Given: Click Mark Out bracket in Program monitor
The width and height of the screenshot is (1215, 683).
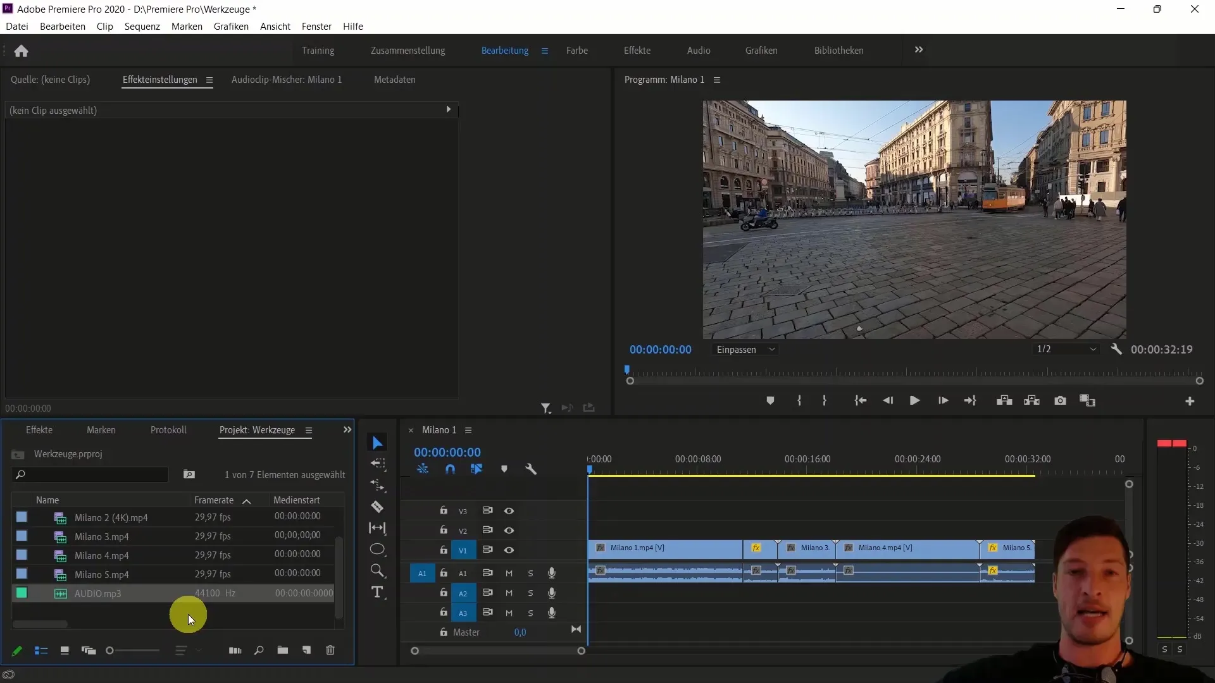Looking at the screenshot, I should coord(824,400).
